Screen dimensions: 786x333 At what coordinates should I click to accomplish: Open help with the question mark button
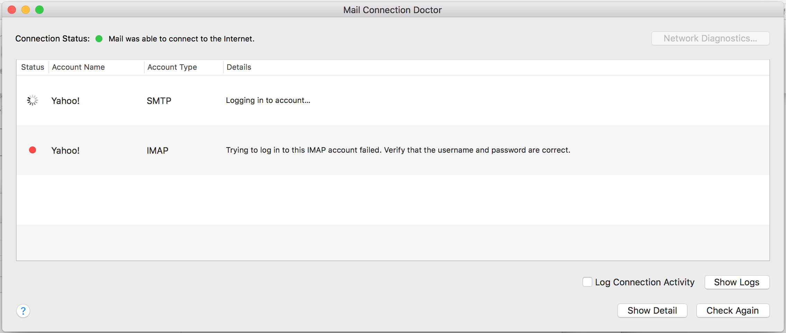coord(23,311)
